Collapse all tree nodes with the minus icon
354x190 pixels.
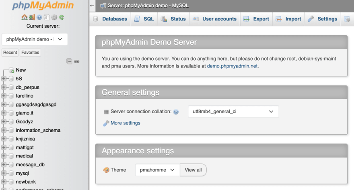tap(69, 61)
